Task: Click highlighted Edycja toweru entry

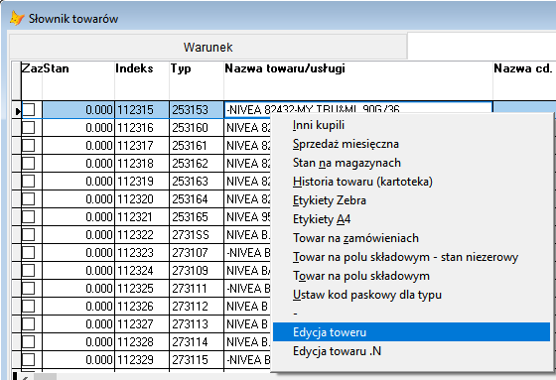Action: point(411,332)
